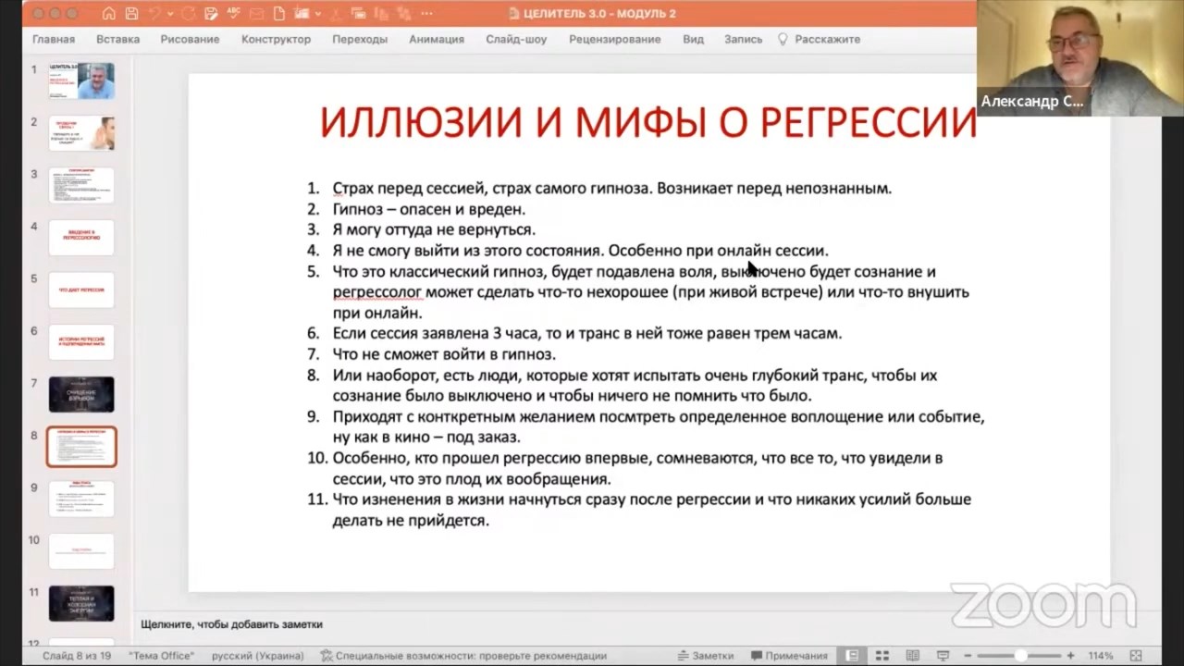Select slide 10 thumbnail
The width and height of the screenshot is (1184, 666).
coord(81,551)
